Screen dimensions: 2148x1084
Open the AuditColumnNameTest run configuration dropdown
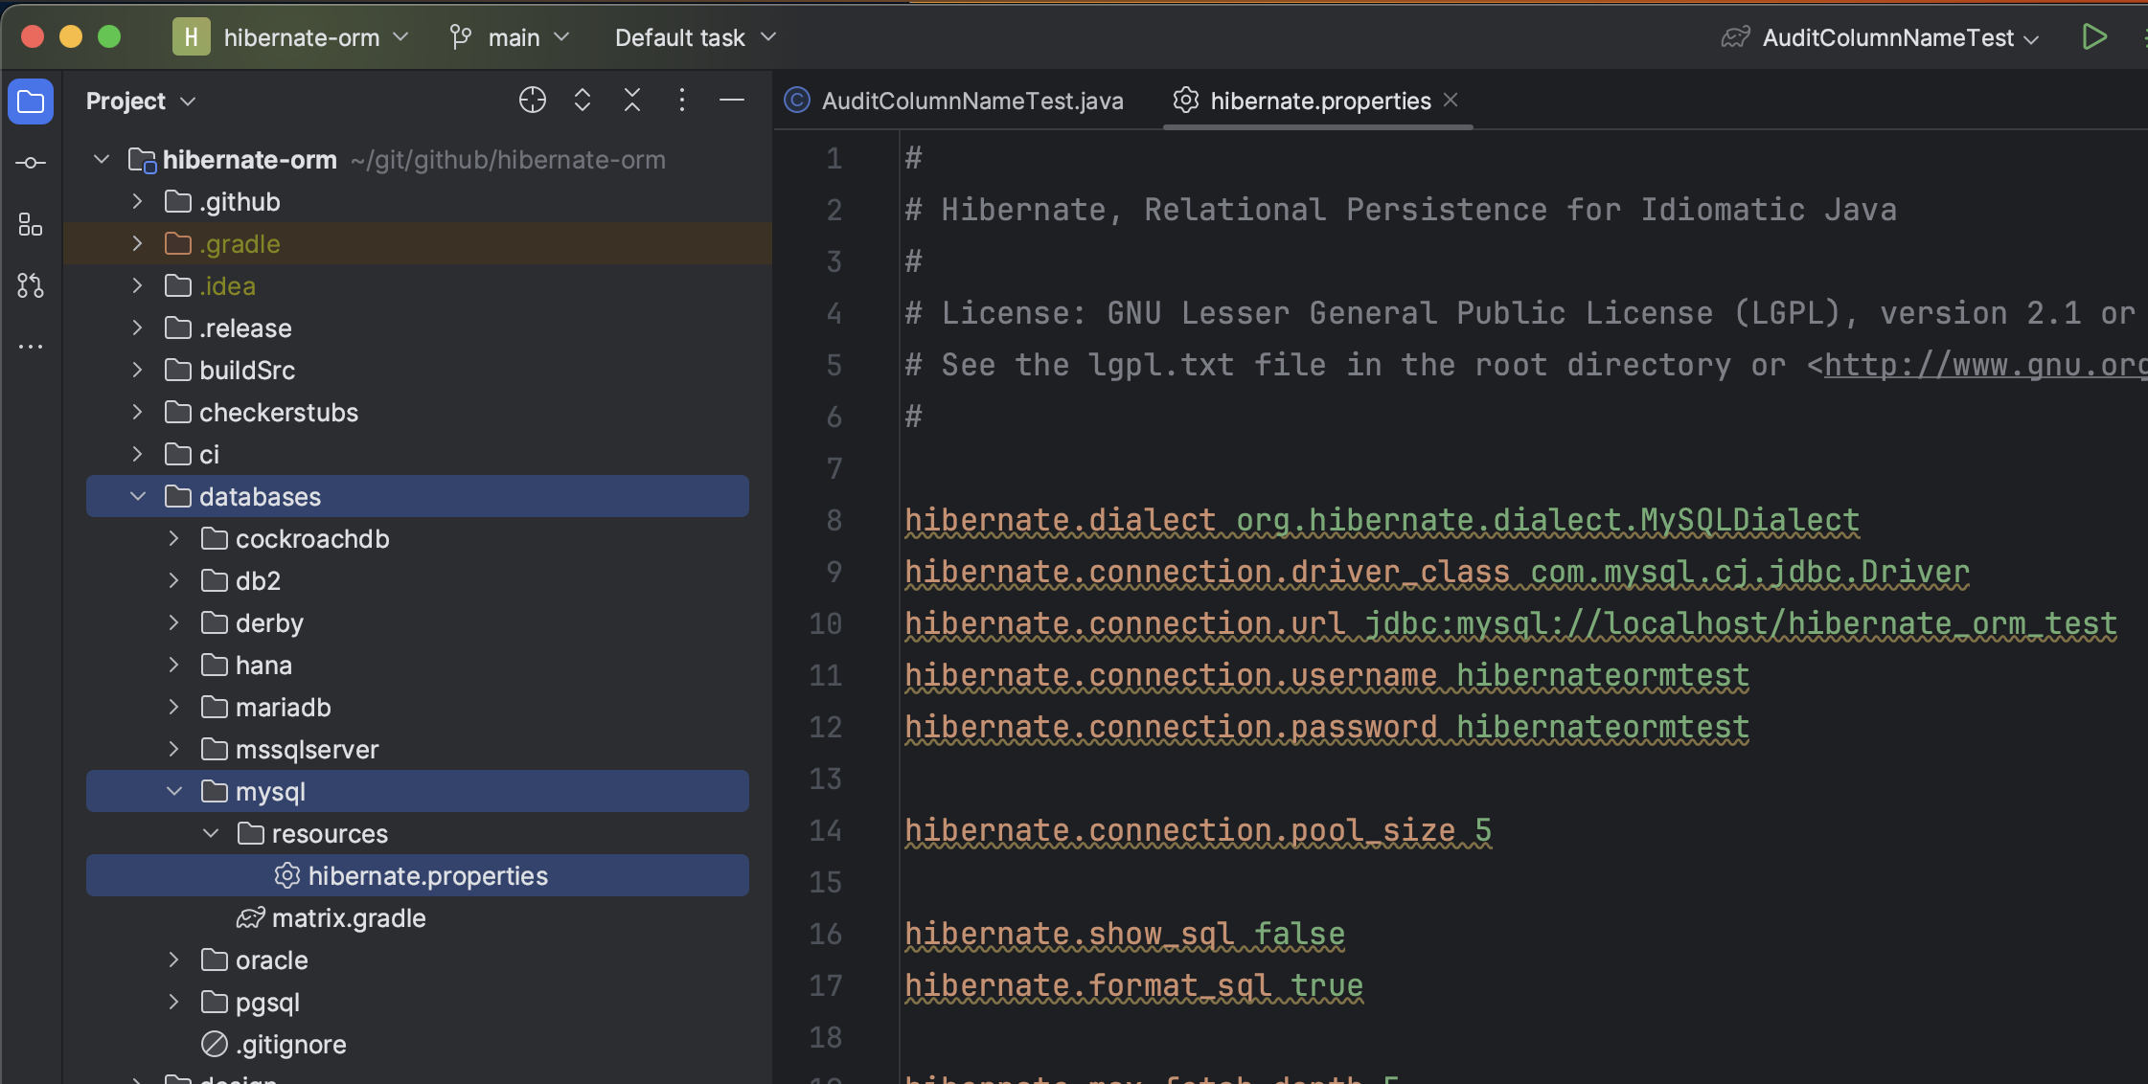coord(1887,37)
